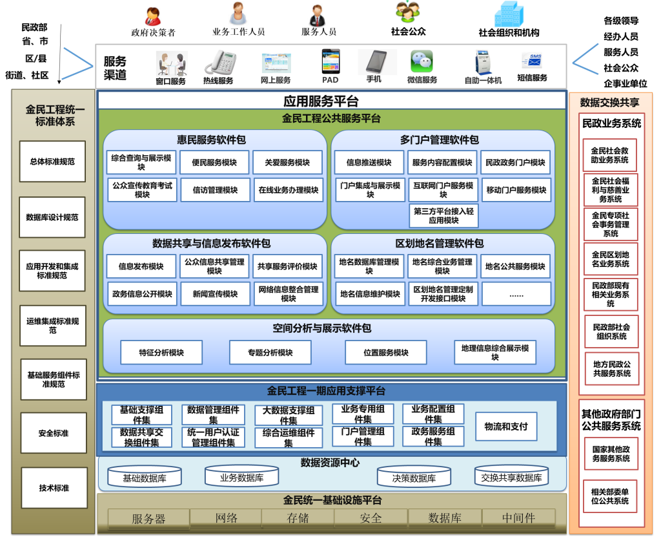Click the PAD tablet icon
The height and width of the screenshot is (537, 661).
pyautogui.click(x=330, y=62)
